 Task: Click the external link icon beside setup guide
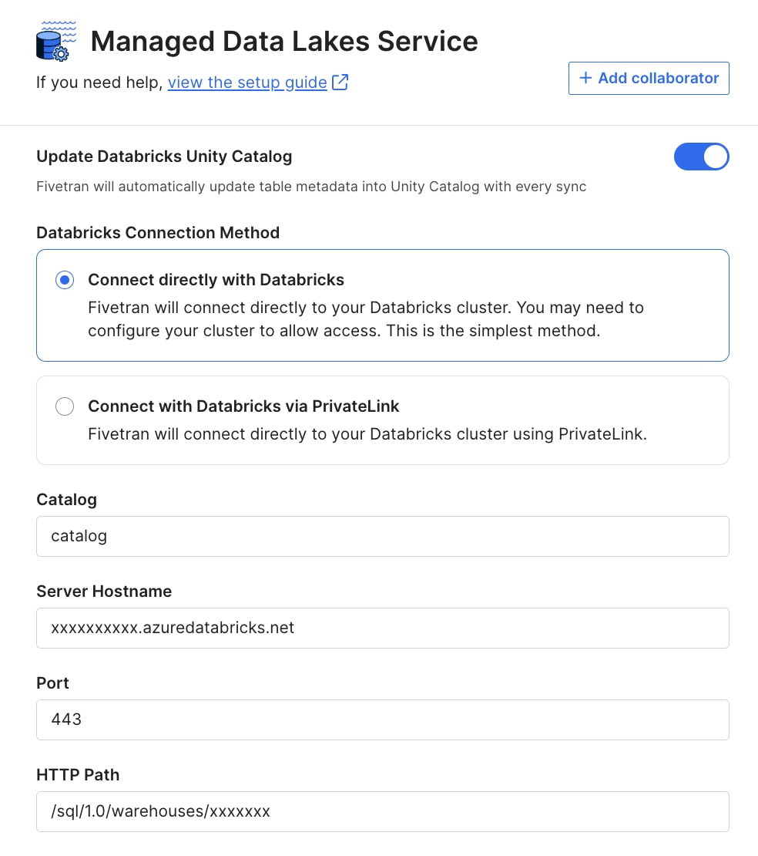tap(340, 83)
